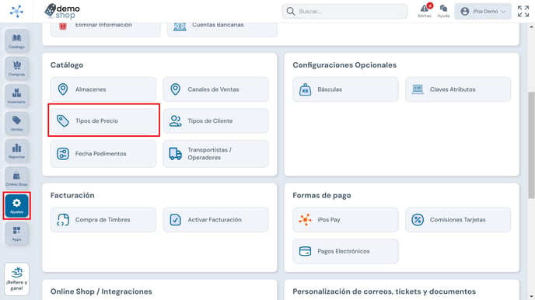Click the ¡Refiere y gana! button
The image size is (535, 300).
point(17,279)
